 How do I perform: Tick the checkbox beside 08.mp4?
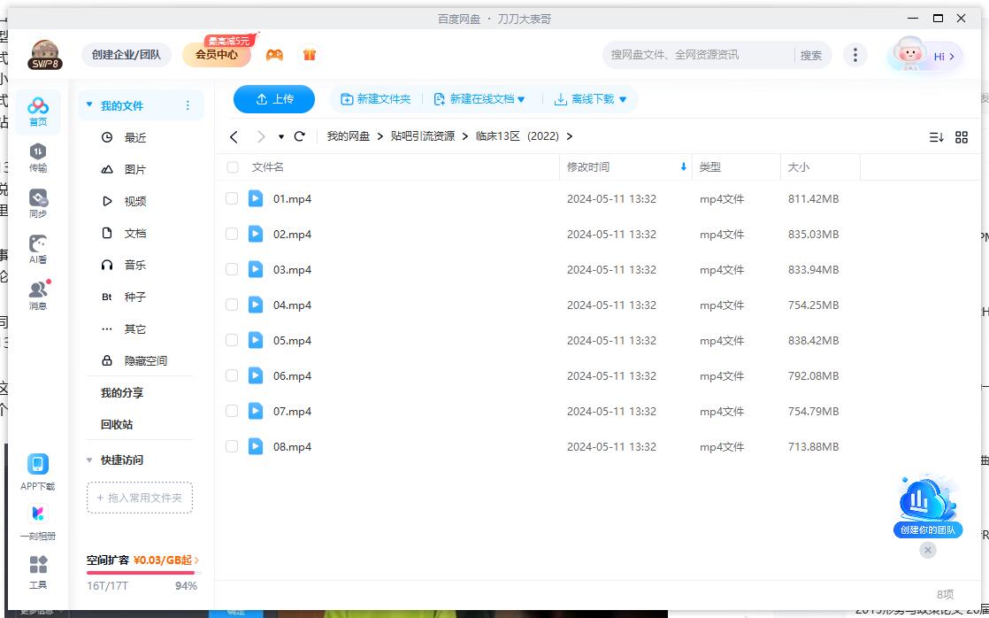click(x=231, y=446)
